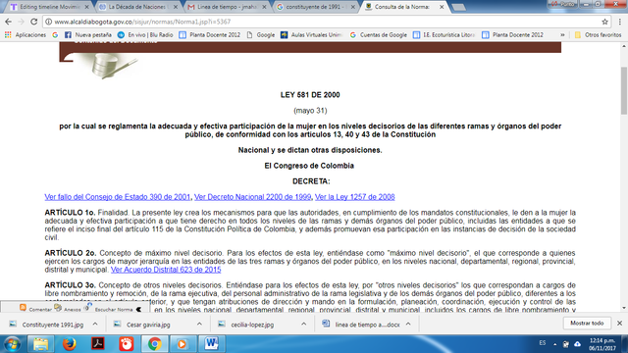The image size is (628, 353).
Task: Open Otros favoritos folder
Action: tap(598, 35)
